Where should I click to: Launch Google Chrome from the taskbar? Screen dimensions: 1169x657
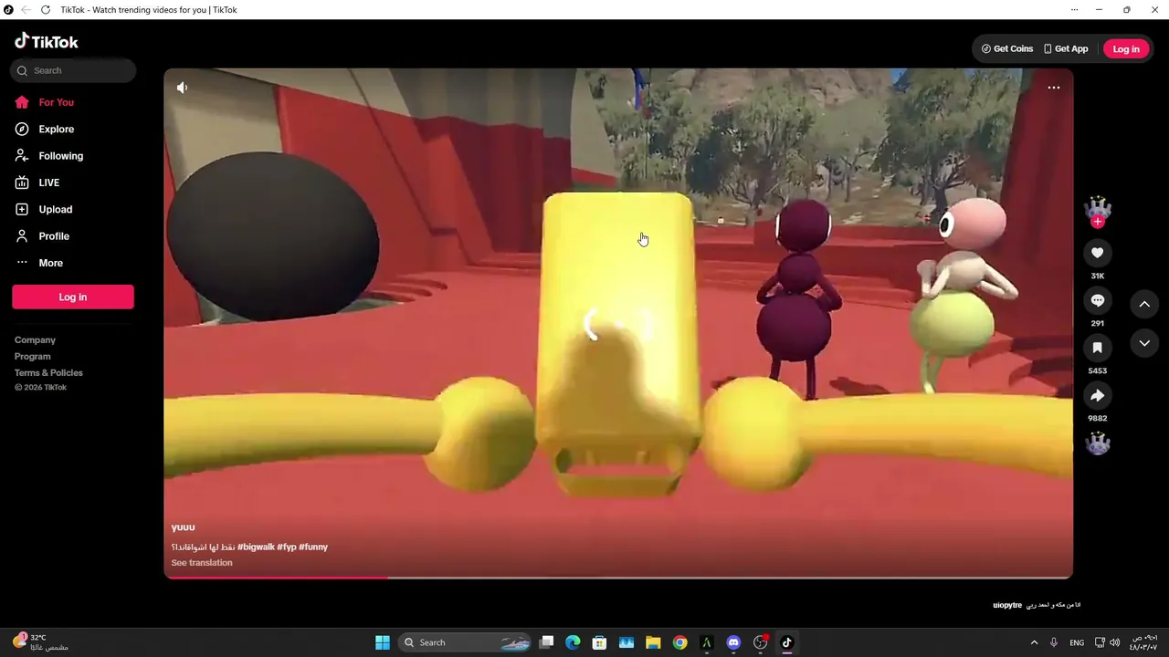tap(679, 642)
